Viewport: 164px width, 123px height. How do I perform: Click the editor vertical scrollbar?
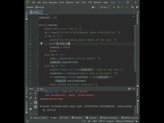(135, 49)
